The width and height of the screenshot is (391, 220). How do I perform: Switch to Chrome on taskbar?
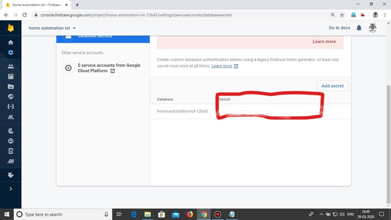point(204,214)
